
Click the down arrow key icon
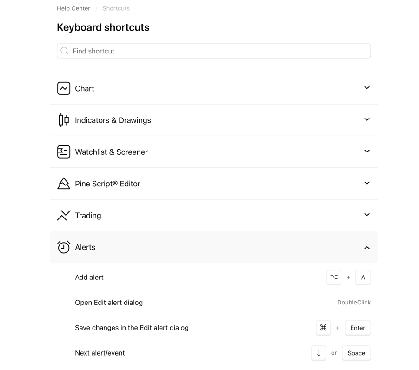[319, 353]
